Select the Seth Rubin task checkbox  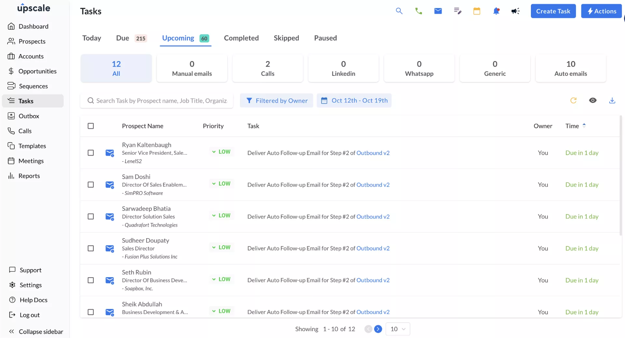point(91,280)
